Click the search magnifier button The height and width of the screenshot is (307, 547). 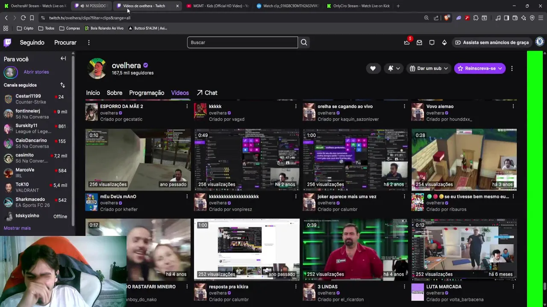304,42
